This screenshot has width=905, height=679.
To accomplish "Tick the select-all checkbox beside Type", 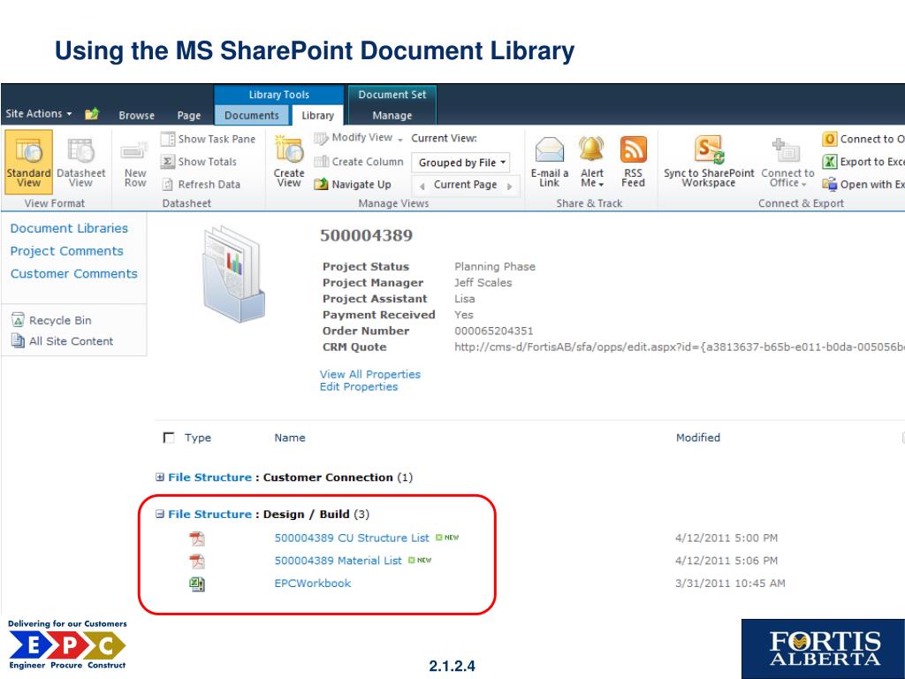I will click(169, 438).
